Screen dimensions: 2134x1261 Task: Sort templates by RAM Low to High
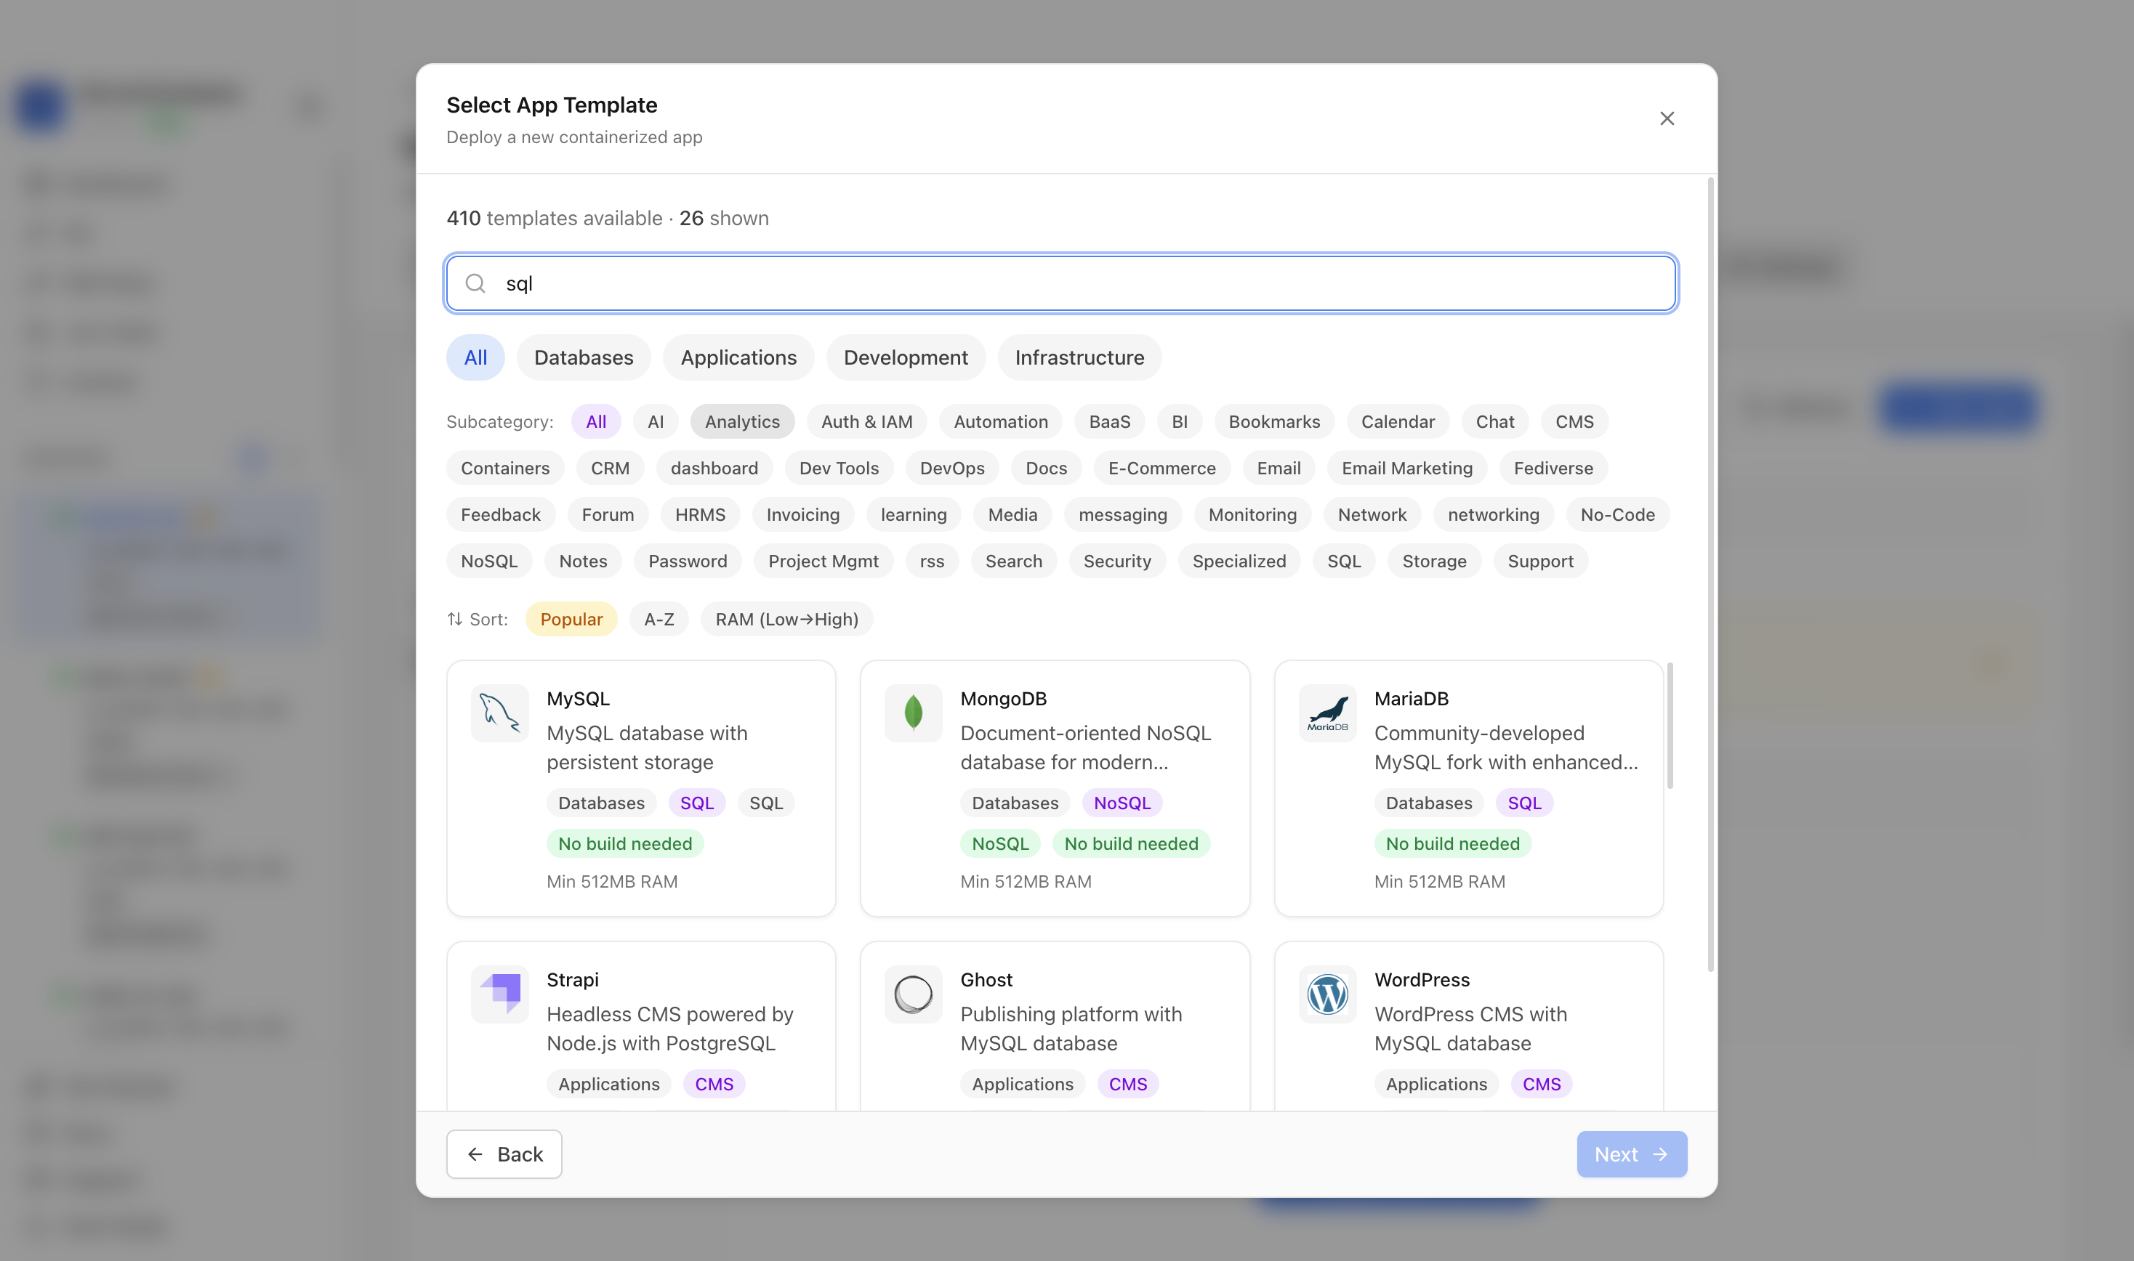pos(786,620)
